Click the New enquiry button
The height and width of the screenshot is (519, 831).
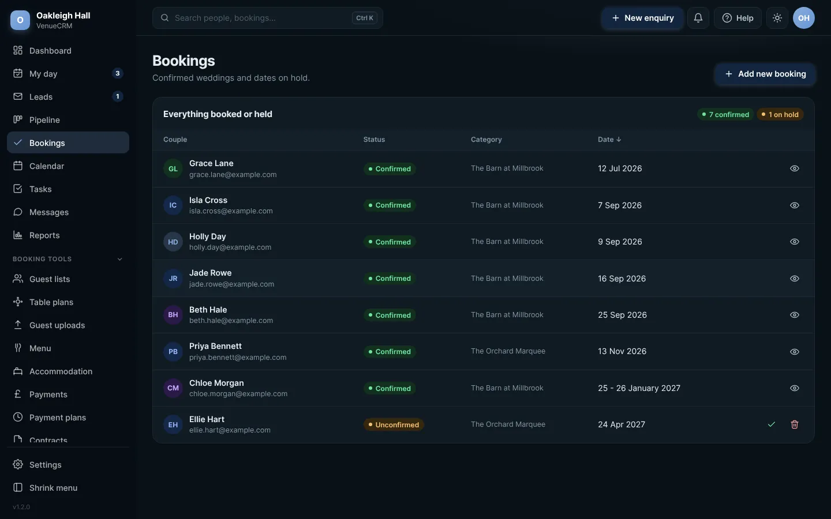(642, 18)
